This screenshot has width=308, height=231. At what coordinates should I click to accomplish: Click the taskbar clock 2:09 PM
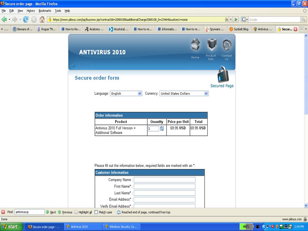point(299,227)
